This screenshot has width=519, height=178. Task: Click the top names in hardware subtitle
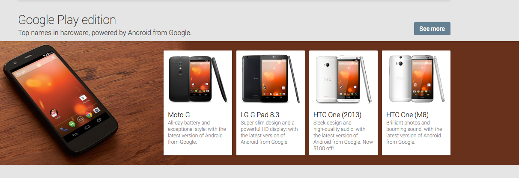point(105,33)
